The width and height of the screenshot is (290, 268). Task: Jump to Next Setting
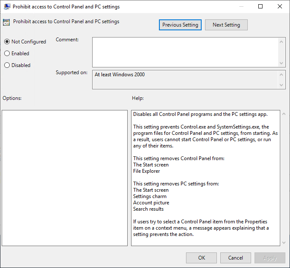(x=226, y=25)
